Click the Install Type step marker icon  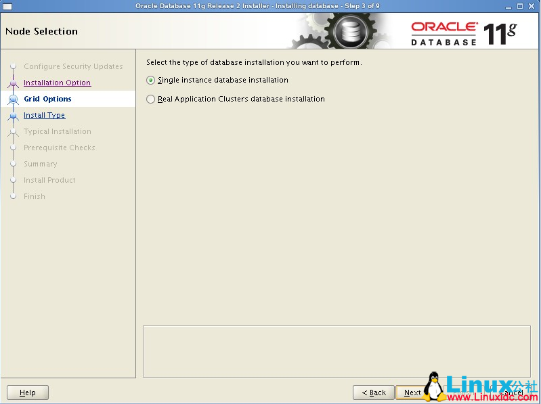[13, 116]
